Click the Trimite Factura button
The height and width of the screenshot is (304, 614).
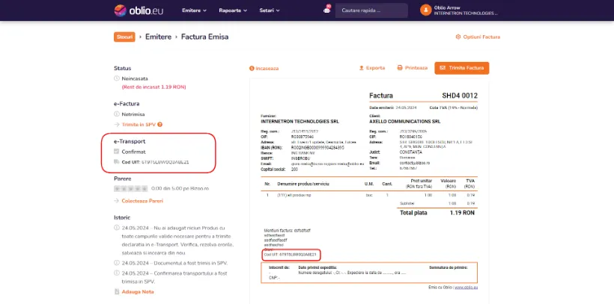click(x=462, y=68)
